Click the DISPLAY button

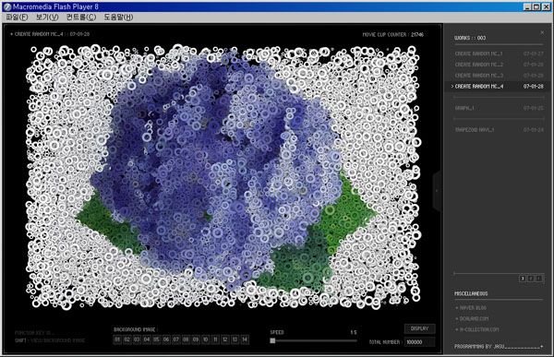419,328
